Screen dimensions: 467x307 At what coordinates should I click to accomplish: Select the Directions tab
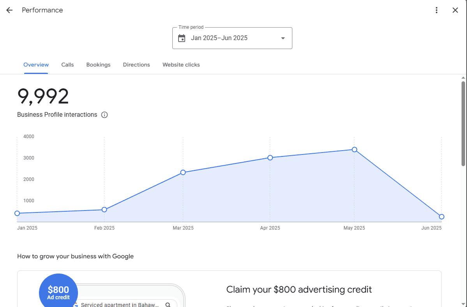coord(136,65)
